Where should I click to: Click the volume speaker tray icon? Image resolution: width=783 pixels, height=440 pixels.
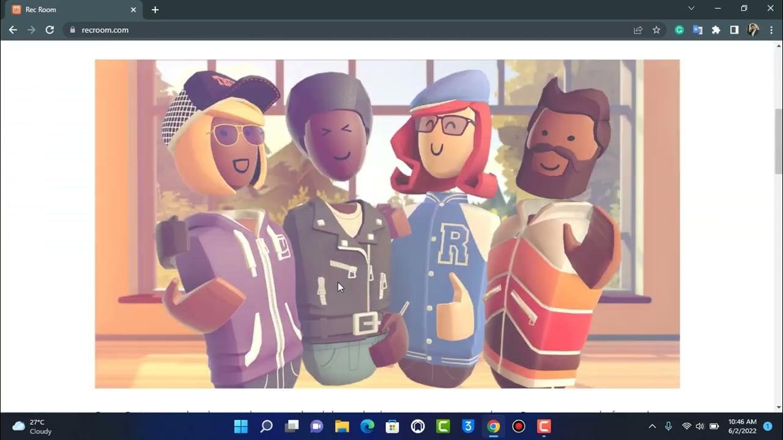tap(700, 426)
